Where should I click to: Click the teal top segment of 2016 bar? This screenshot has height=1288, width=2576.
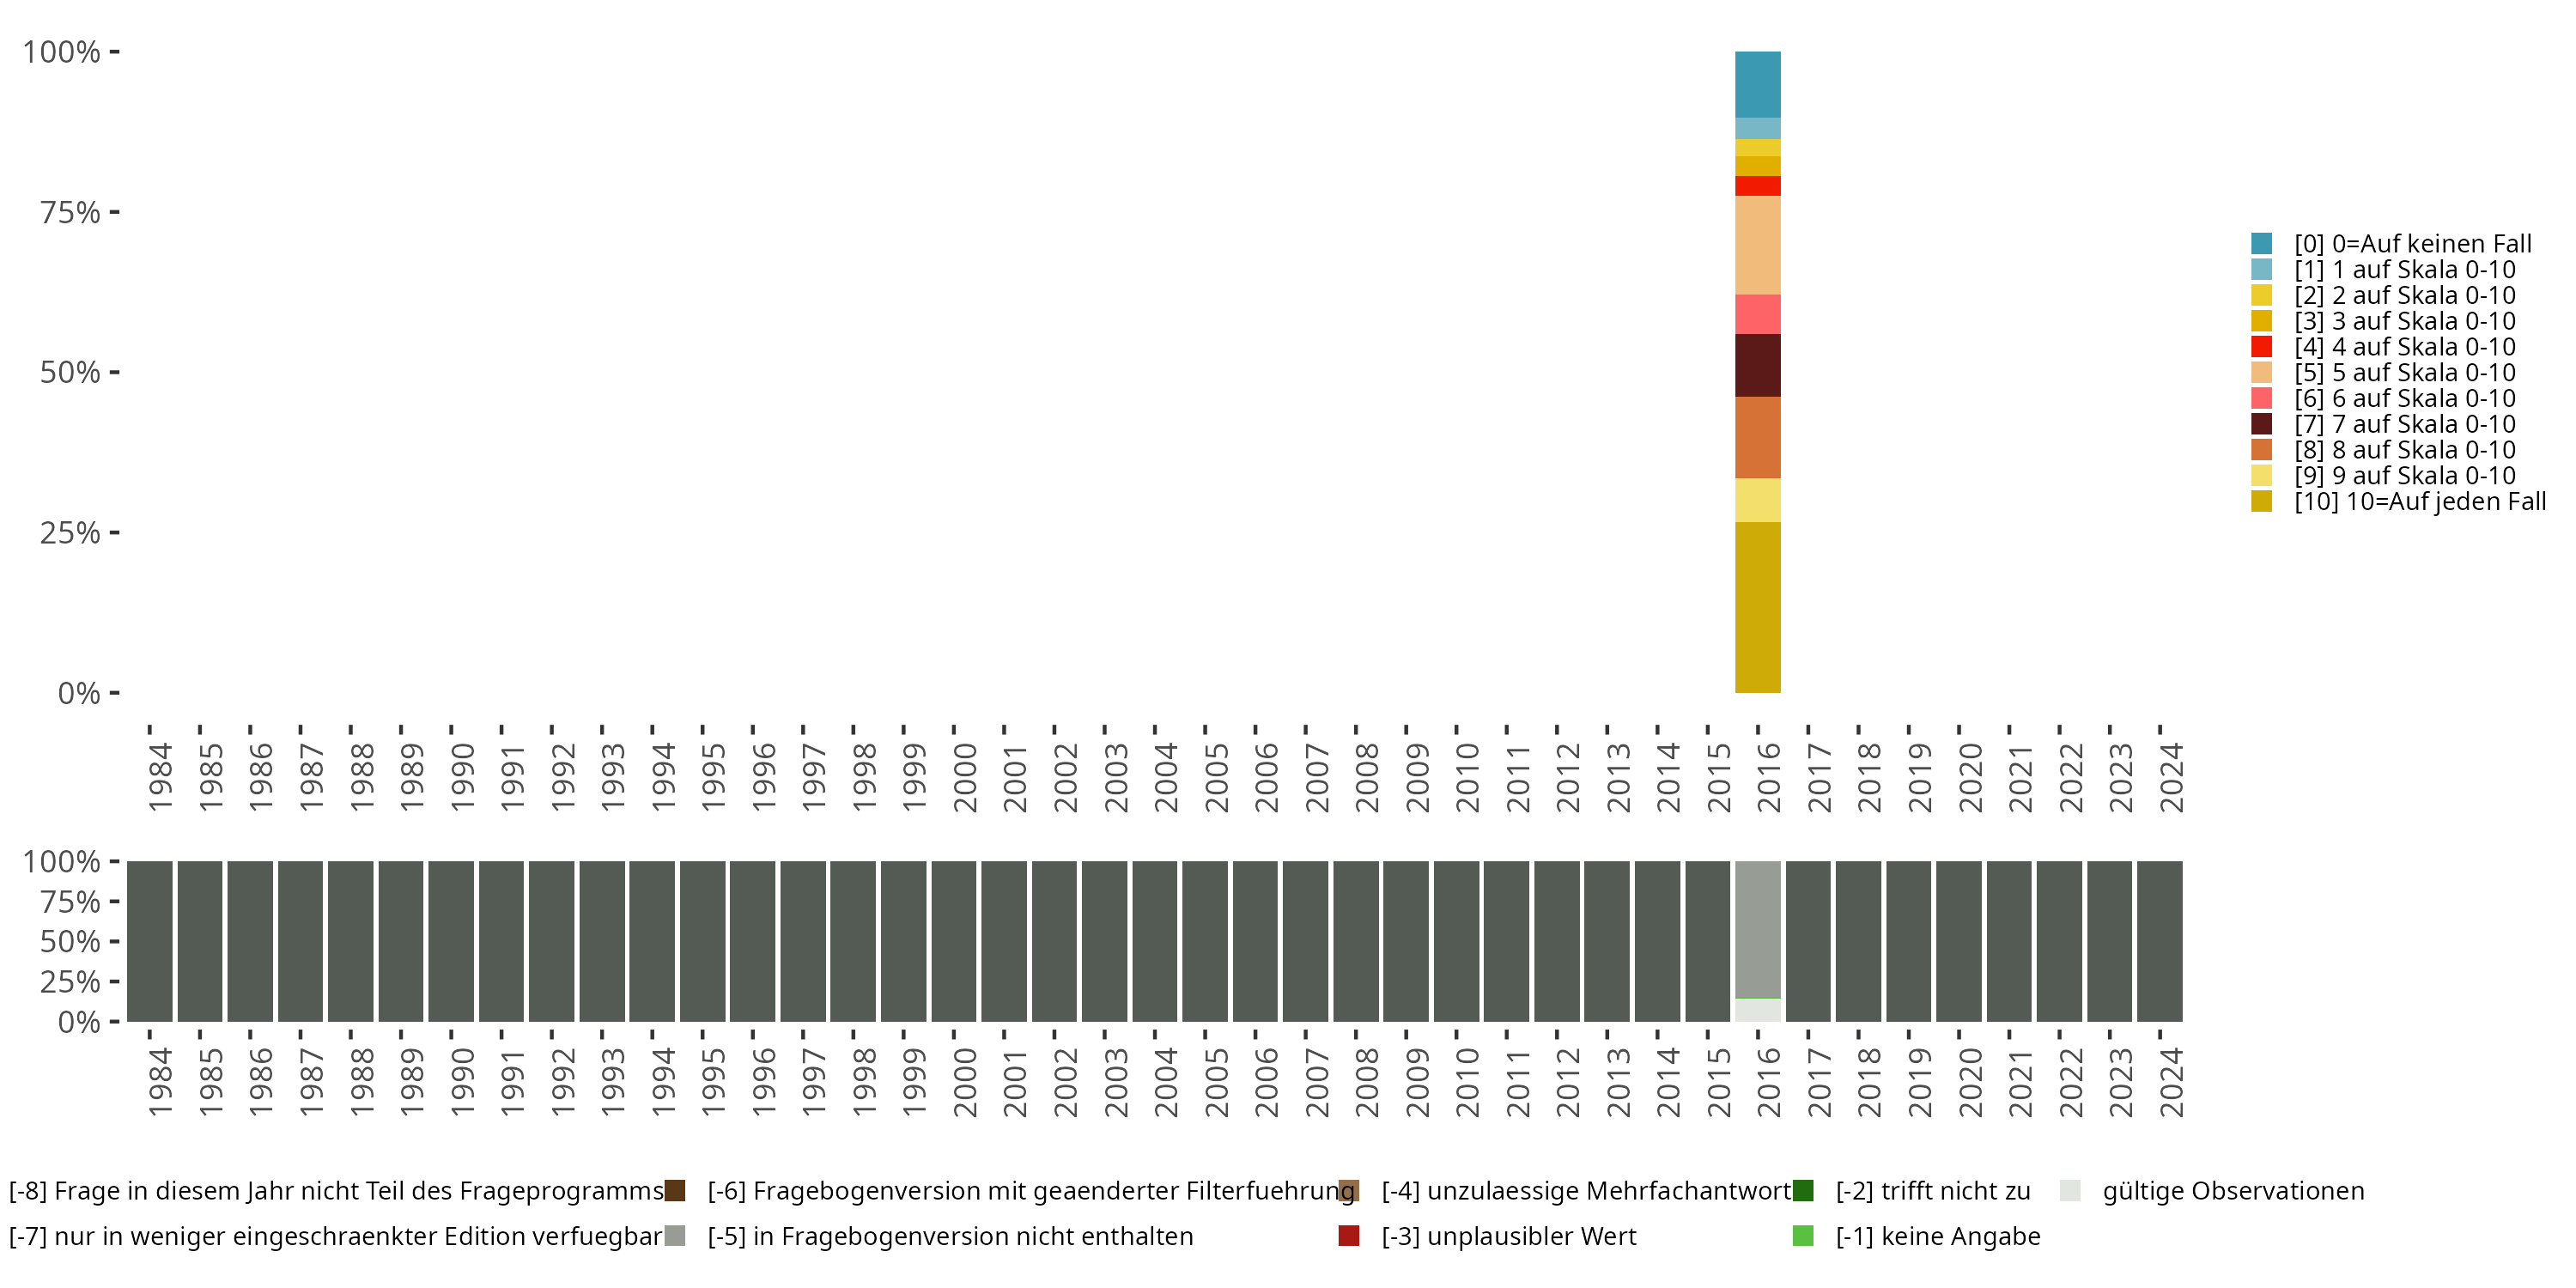coord(1757,84)
